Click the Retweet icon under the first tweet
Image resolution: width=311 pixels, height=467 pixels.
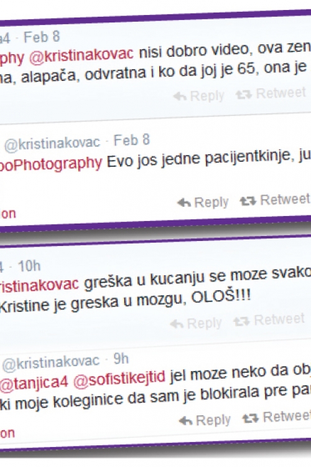tap(244, 95)
